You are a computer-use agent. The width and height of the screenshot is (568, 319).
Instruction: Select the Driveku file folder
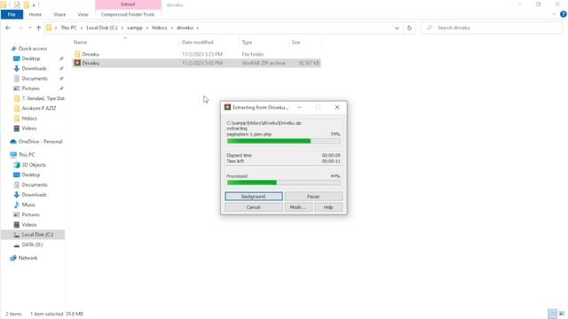click(x=196, y=54)
